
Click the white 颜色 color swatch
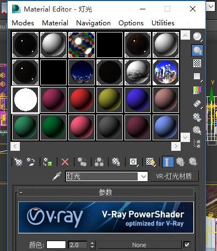tap(56, 245)
